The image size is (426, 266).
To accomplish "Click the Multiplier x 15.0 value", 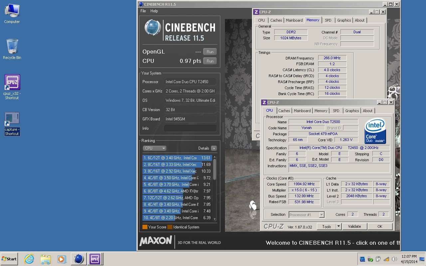I will coord(304,190).
